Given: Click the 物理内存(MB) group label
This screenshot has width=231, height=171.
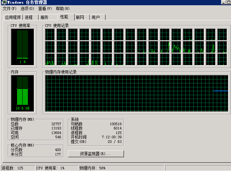Looking at the screenshot, I should pos(22,119).
